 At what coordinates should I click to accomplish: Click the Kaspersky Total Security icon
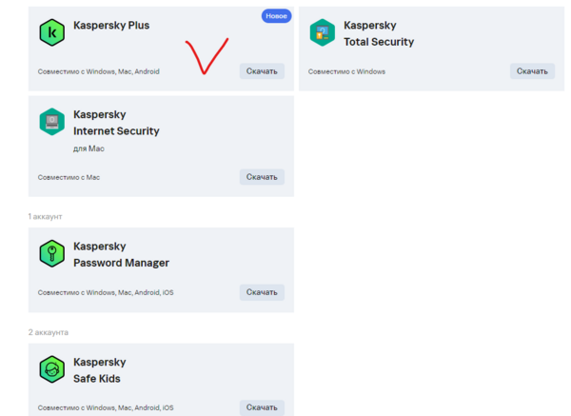323,33
